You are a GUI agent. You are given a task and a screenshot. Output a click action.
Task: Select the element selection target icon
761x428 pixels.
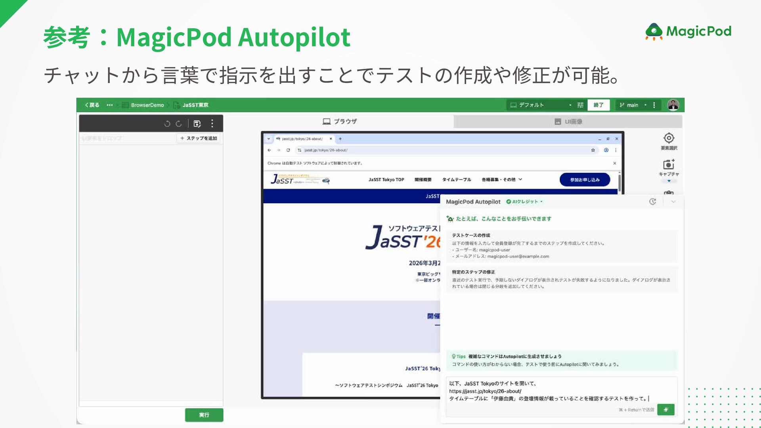(669, 138)
